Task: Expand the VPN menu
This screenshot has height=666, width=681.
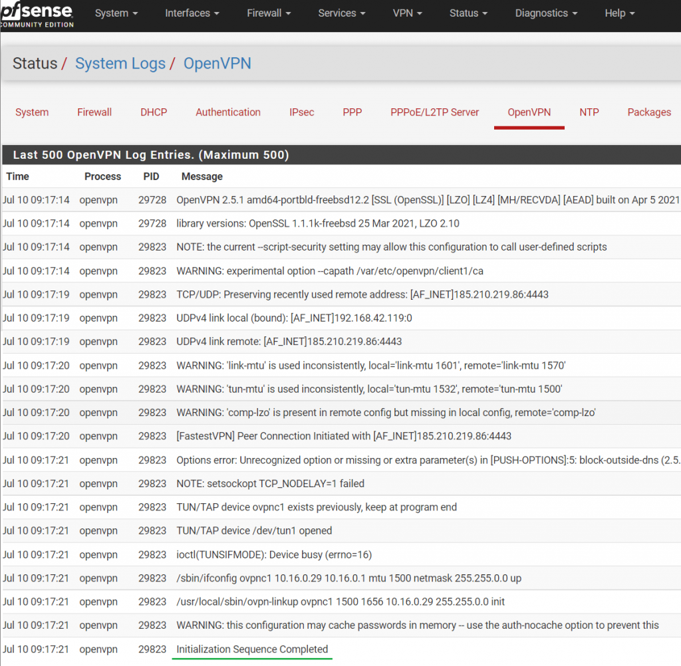Action: pyautogui.click(x=408, y=13)
